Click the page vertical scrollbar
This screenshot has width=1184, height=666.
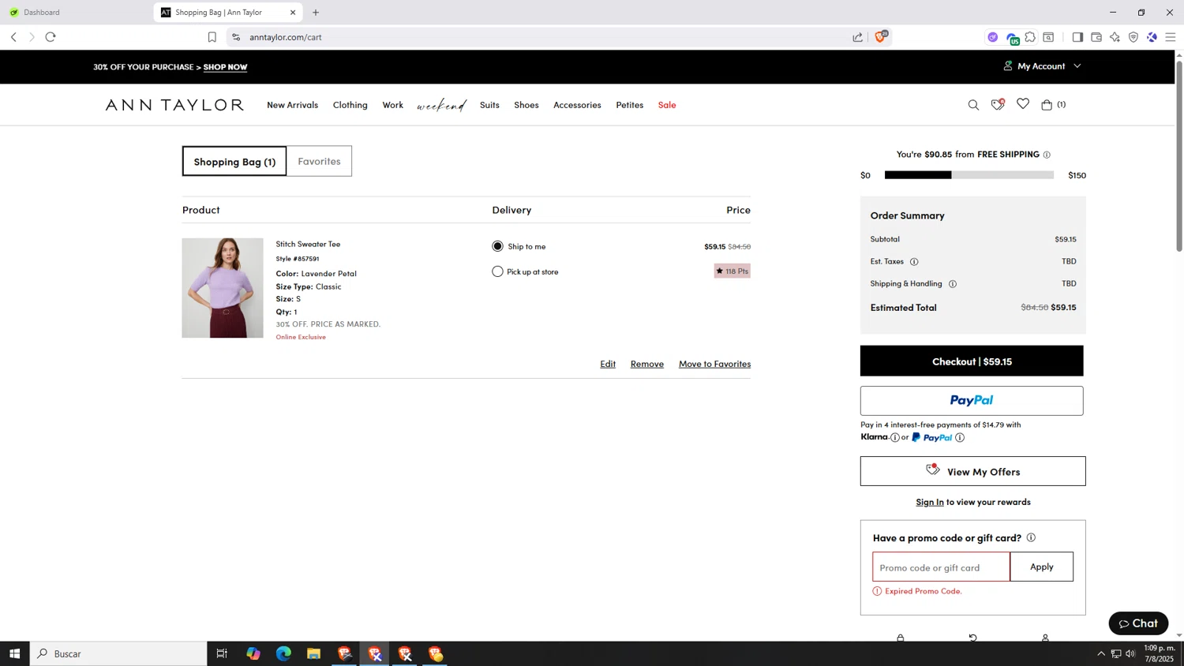pyautogui.click(x=1179, y=158)
